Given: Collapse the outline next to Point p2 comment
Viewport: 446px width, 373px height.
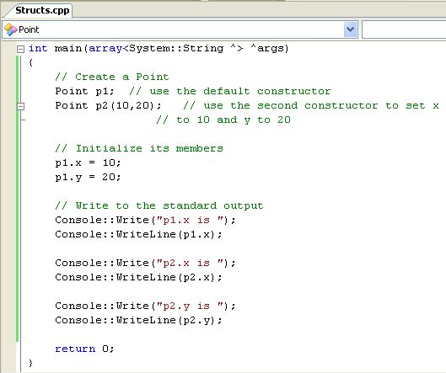Looking at the screenshot, I should pos(20,106).
